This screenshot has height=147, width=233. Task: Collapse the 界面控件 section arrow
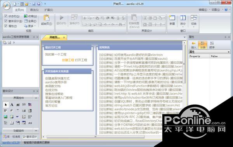36,98
